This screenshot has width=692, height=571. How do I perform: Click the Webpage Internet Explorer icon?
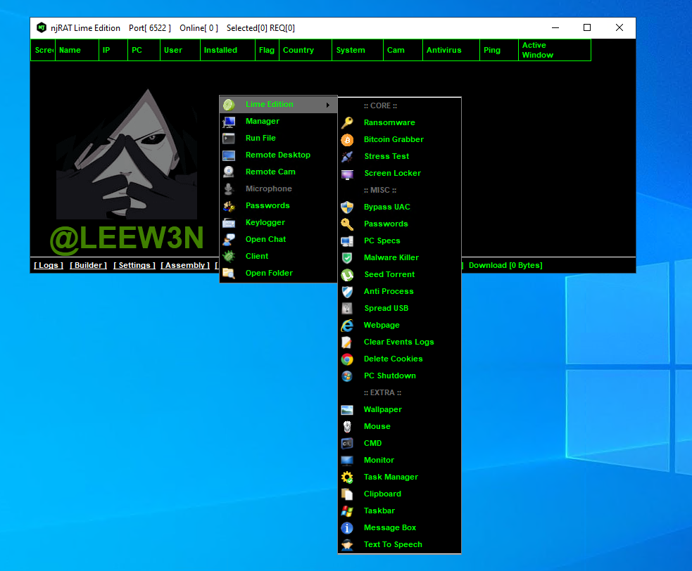347,325
